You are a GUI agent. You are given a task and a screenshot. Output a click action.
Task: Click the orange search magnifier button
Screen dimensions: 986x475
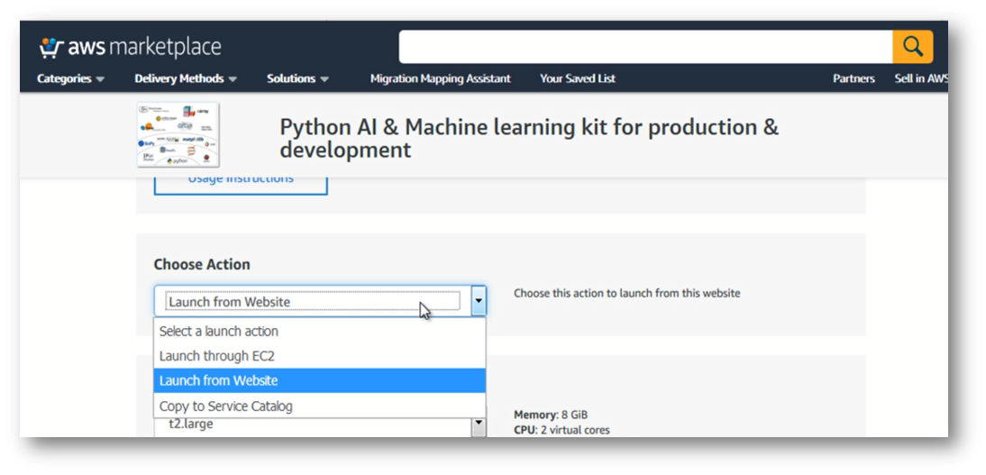pyautogui.click(x=912, y=47)
